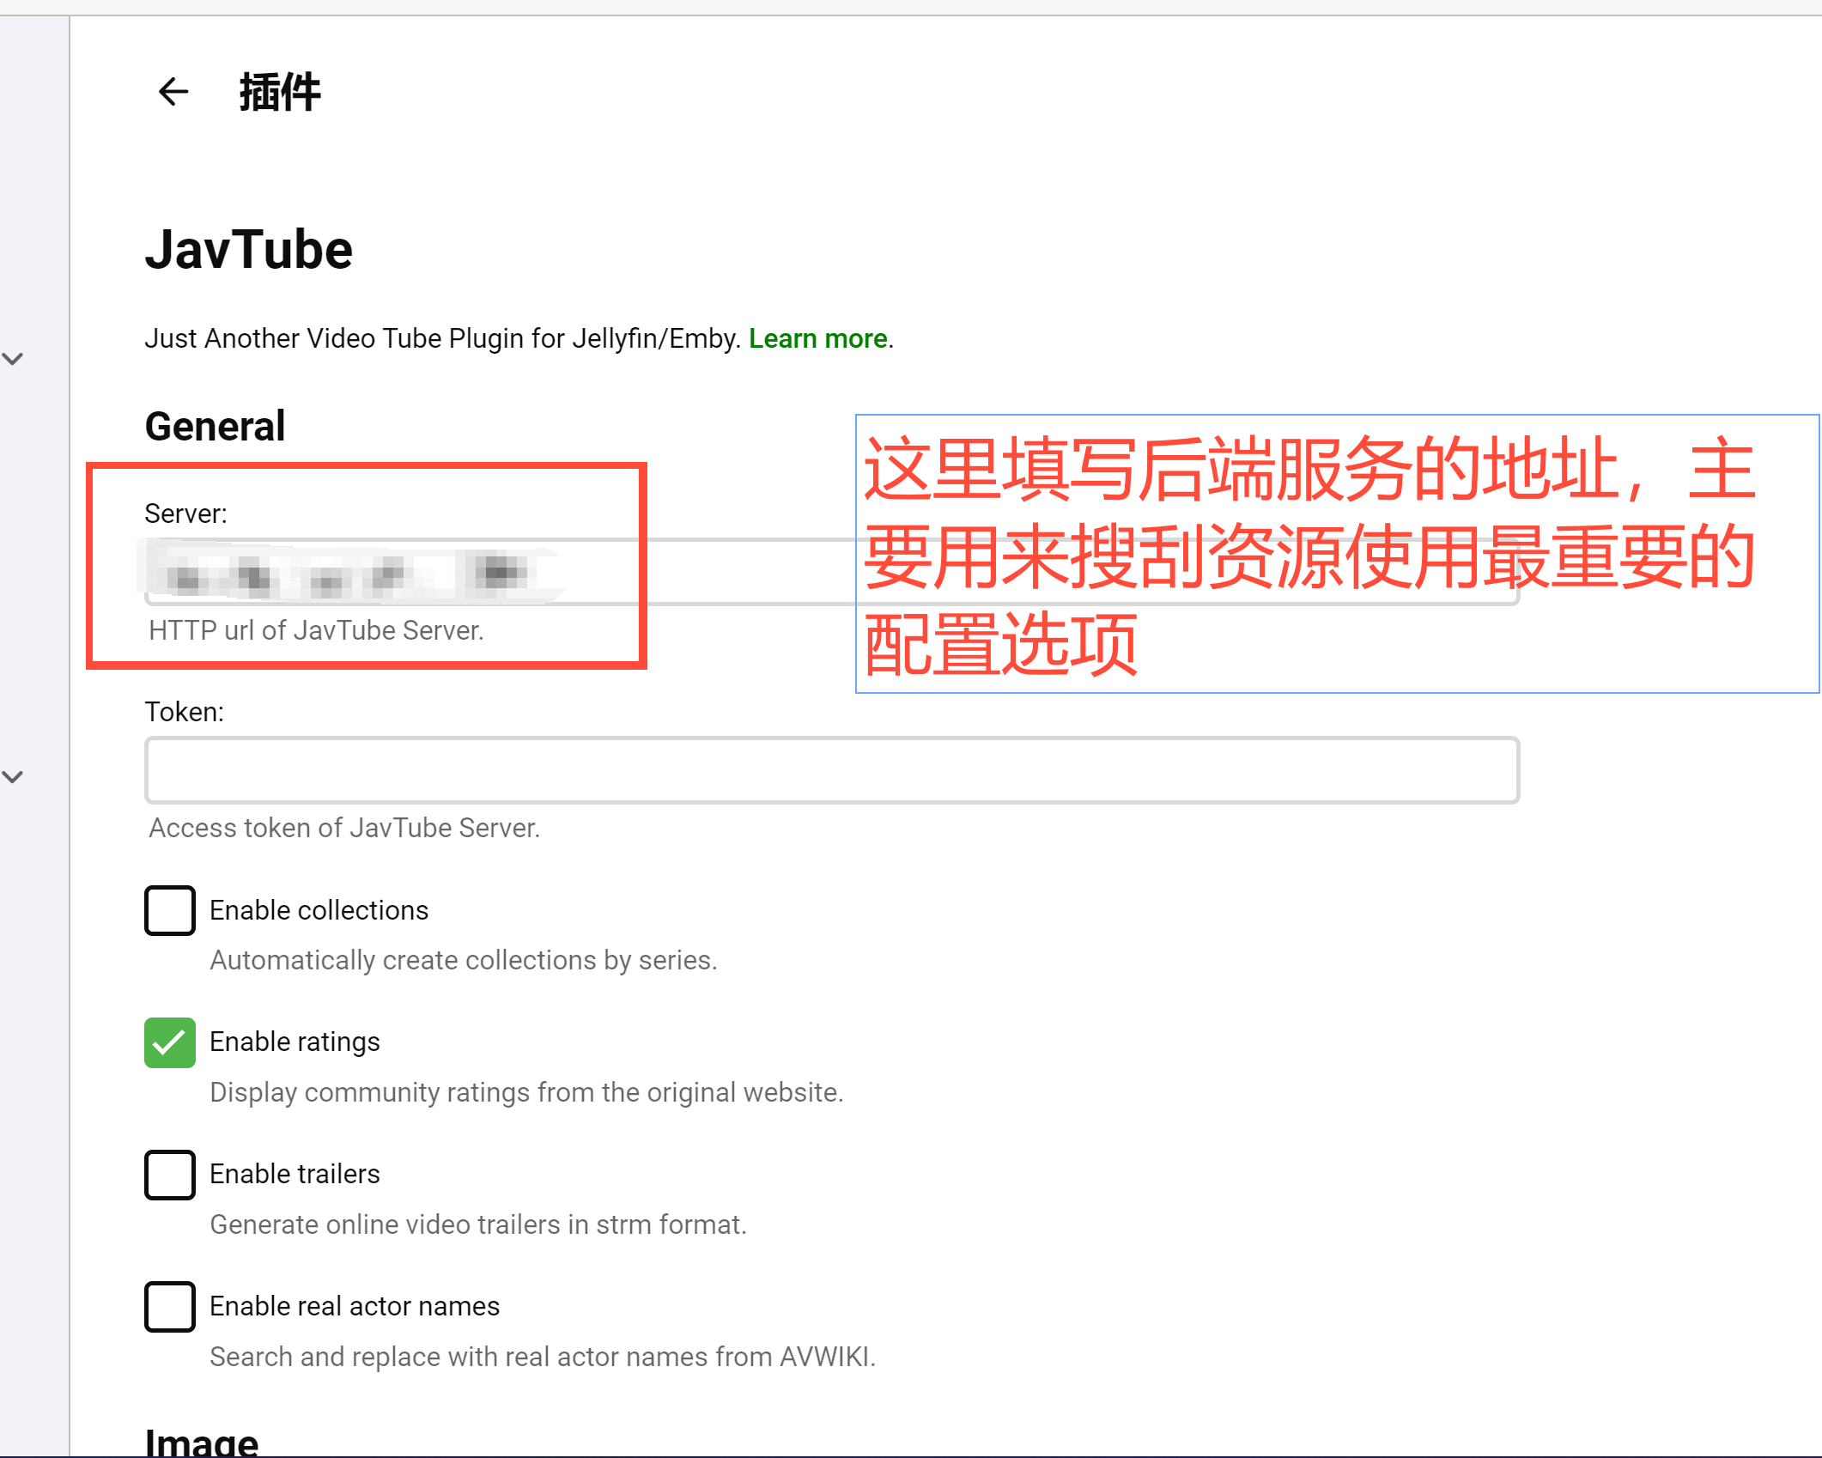Expand the upper sidebar chevron

(13, 359)
